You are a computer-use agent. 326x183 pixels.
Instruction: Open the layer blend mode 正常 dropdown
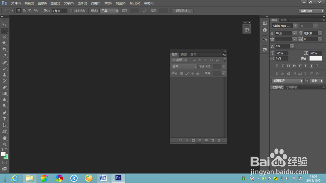[x=184, y=67]
